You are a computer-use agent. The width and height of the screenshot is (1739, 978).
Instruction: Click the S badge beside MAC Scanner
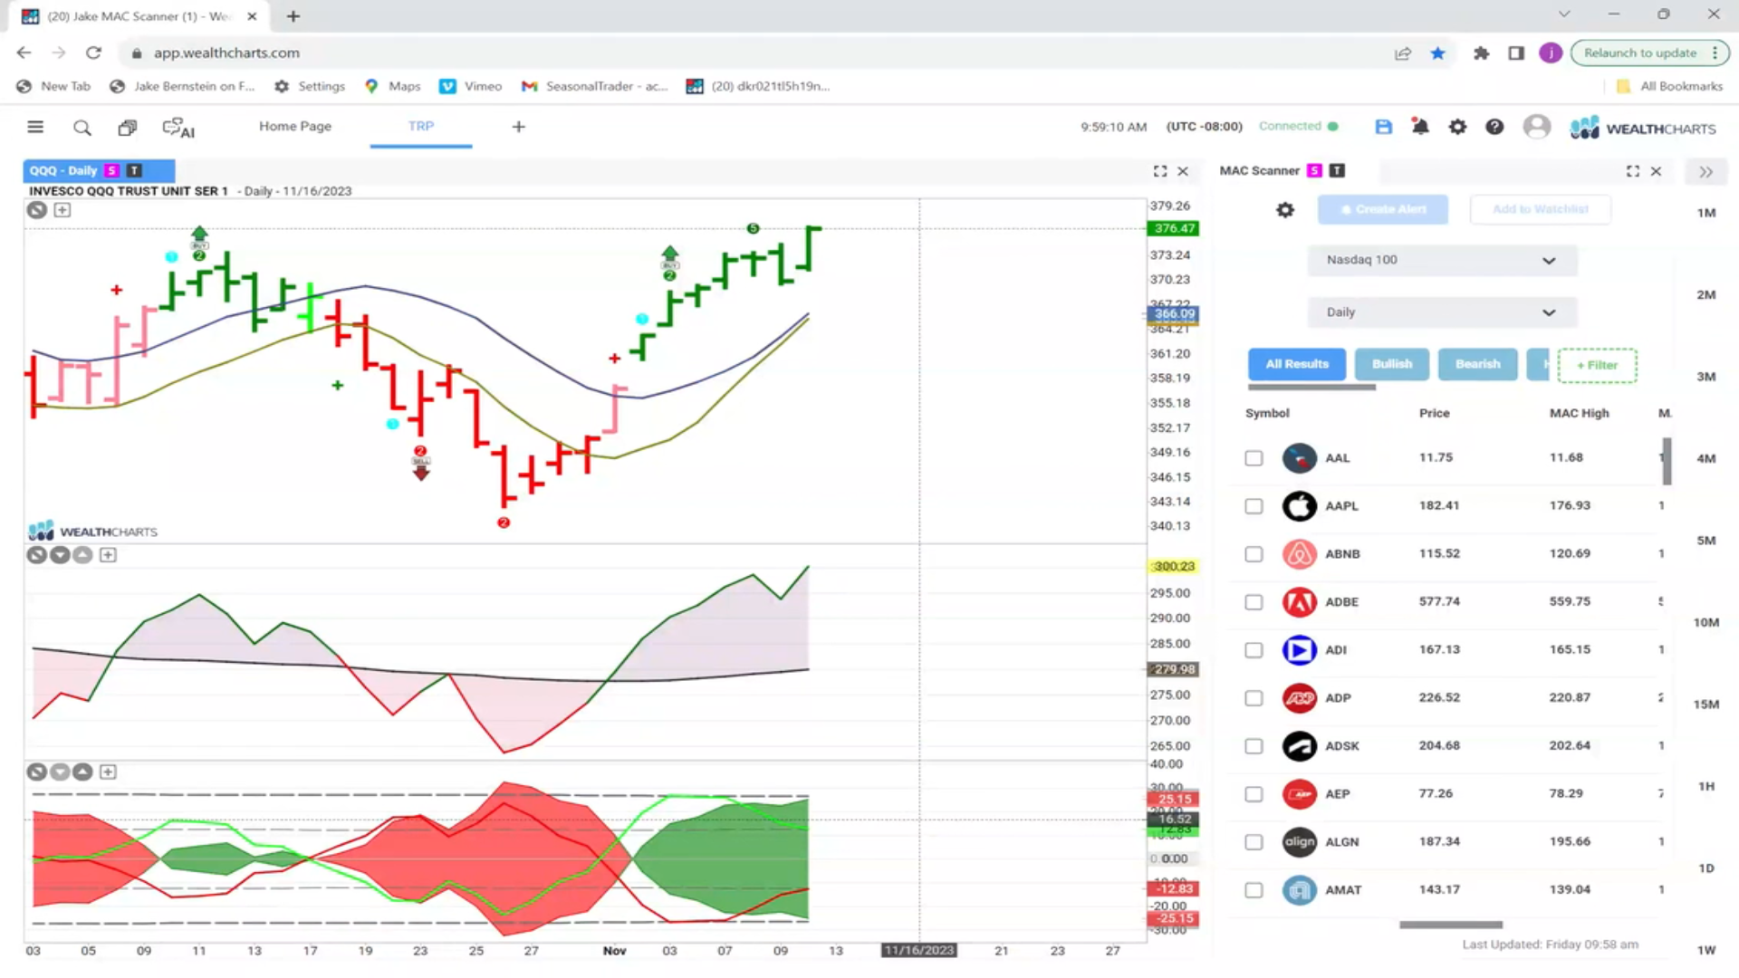click(x=1314, y=170)
